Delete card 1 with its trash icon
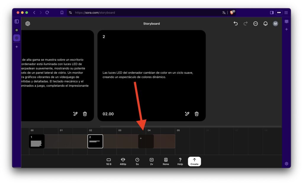The width and height of the screenshot is (303, 184). tap(85, 114)
